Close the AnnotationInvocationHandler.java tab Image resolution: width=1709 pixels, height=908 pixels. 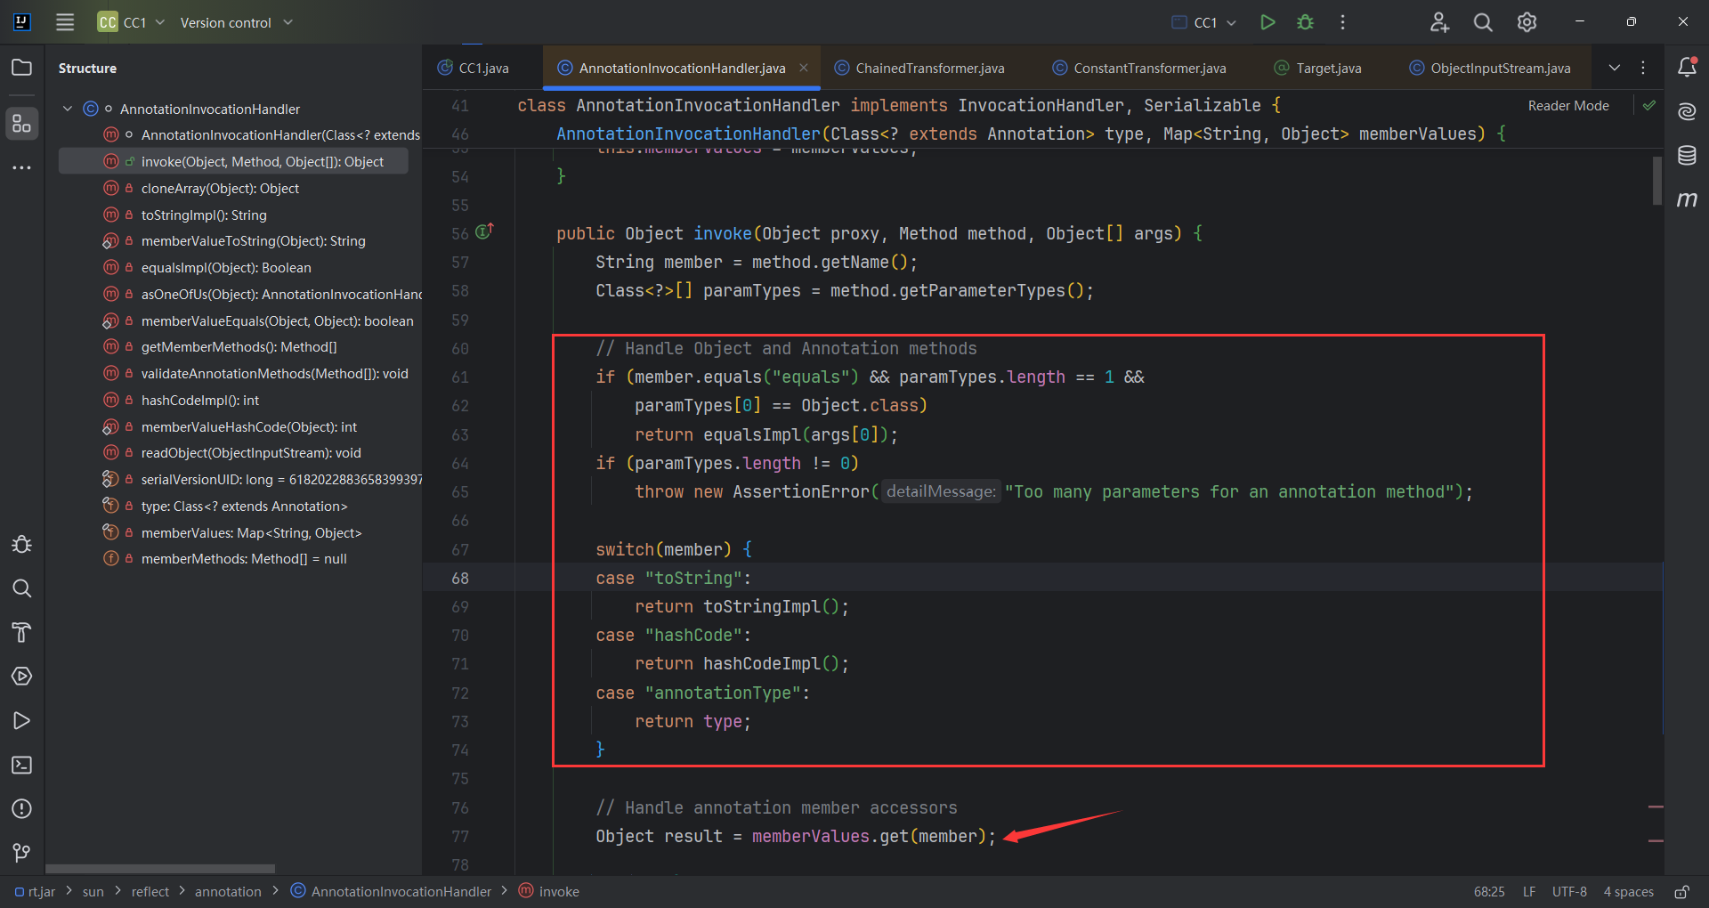coord(804,68)
